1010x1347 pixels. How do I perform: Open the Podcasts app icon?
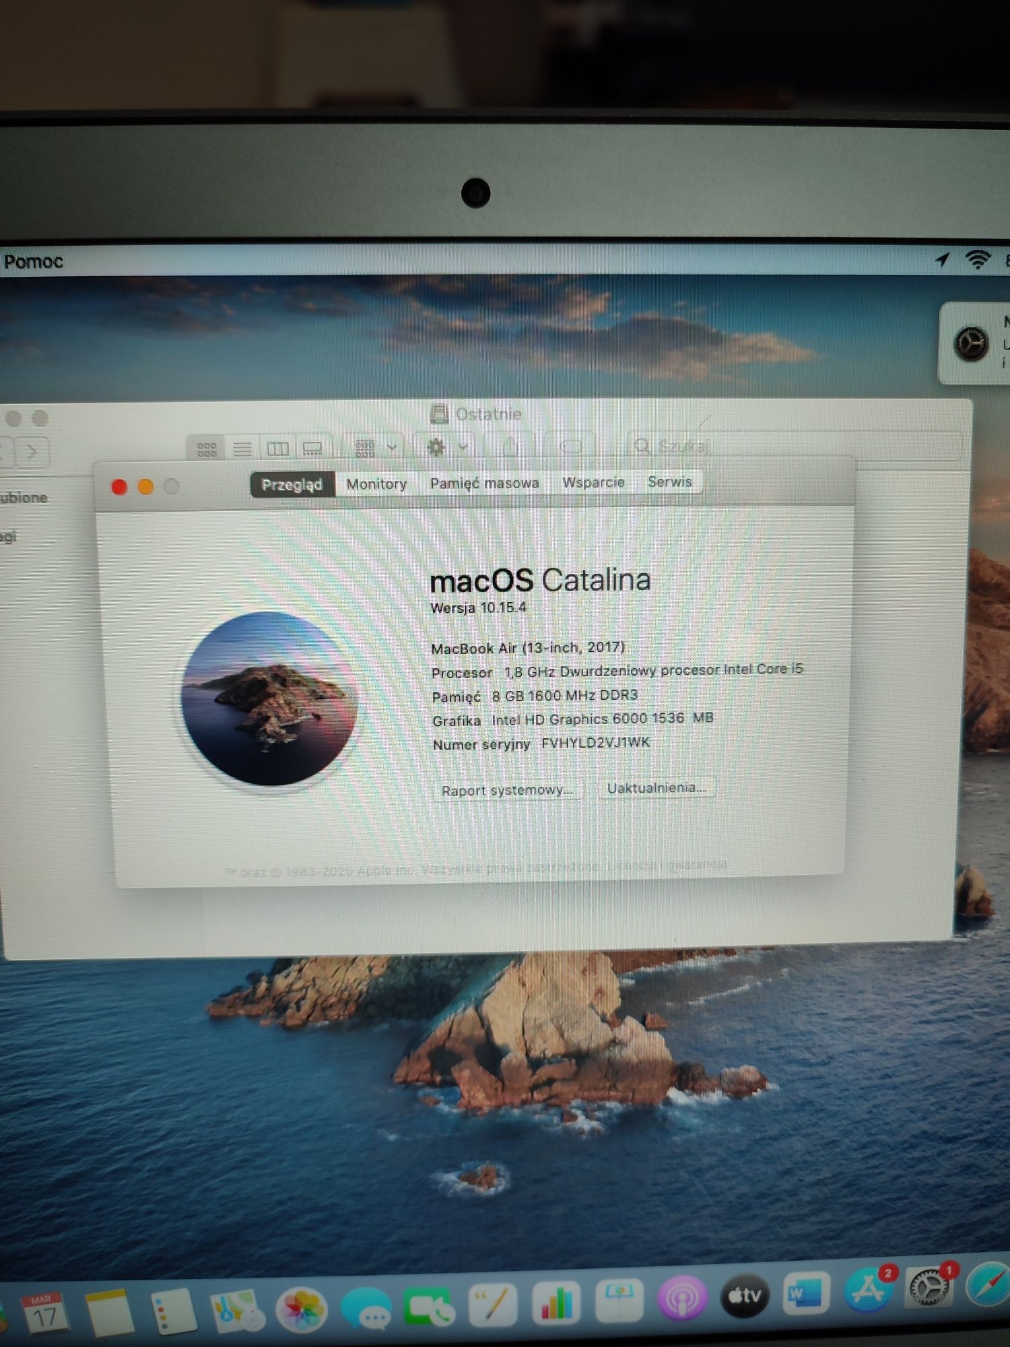pyautogui.click(x=682, y=1297)
